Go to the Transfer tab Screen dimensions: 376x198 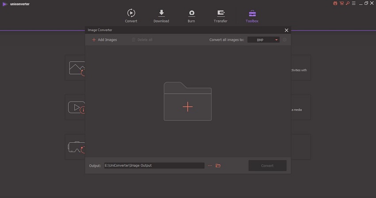220,16
